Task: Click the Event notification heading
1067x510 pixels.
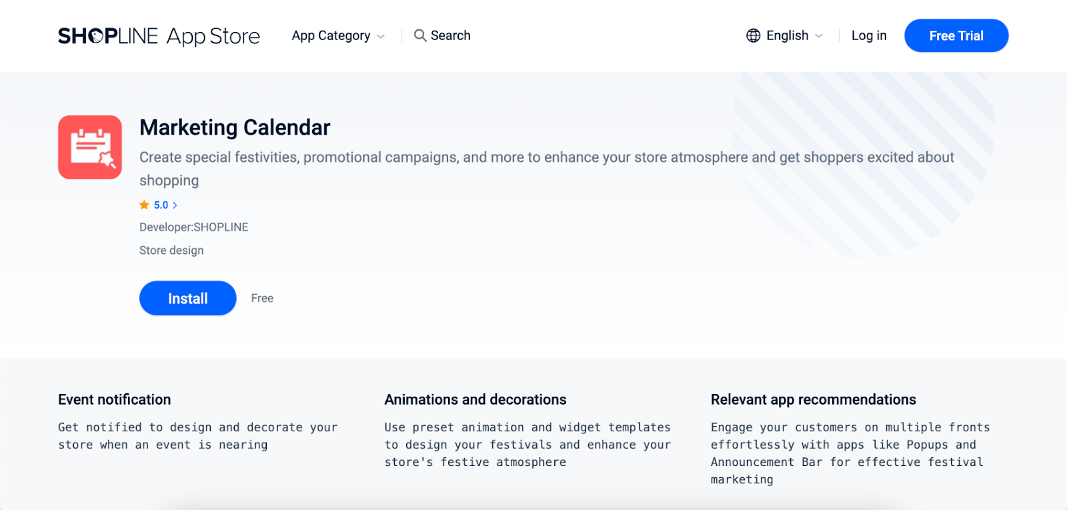Action: [114, 399]
